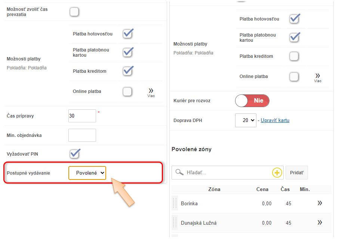Image resolution: width=339 pixels, height=250 pixels.
Task: Enable right Online platba checkbox
Action: 294,76
